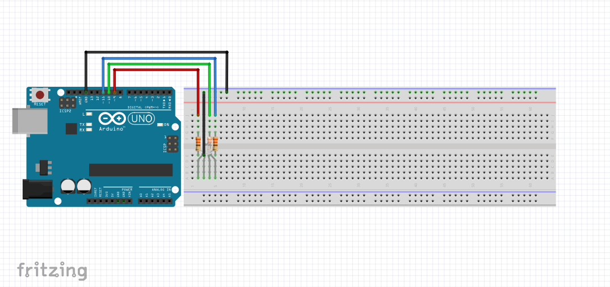
Task: Select the rightmost resistor on the breadboard
Action: 215,144
